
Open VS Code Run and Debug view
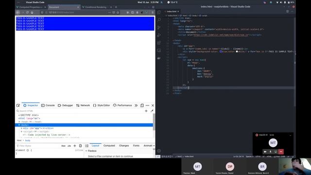tap(159, 35)
